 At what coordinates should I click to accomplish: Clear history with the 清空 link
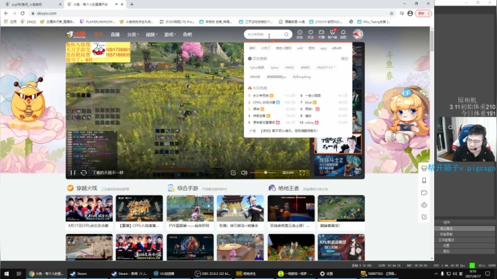[344, 59]
